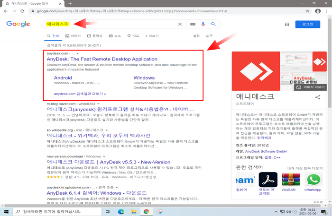Open AnyDesk 6.1.4 검색어: Windows - 다운로드 result
The image size is (332, 216).
(97, 193)
